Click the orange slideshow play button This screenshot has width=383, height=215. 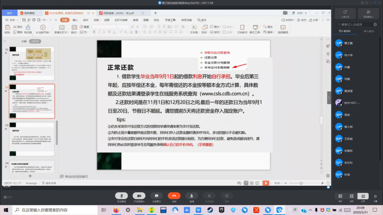tap(266, 183)
